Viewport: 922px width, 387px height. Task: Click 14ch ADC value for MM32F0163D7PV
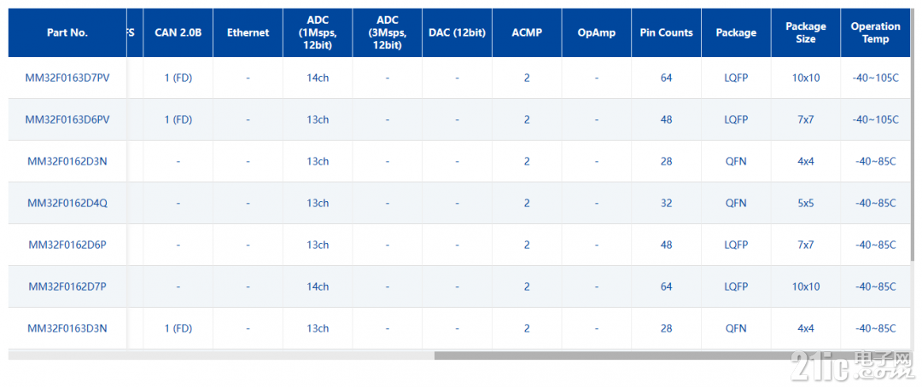[x=318, y=78]
